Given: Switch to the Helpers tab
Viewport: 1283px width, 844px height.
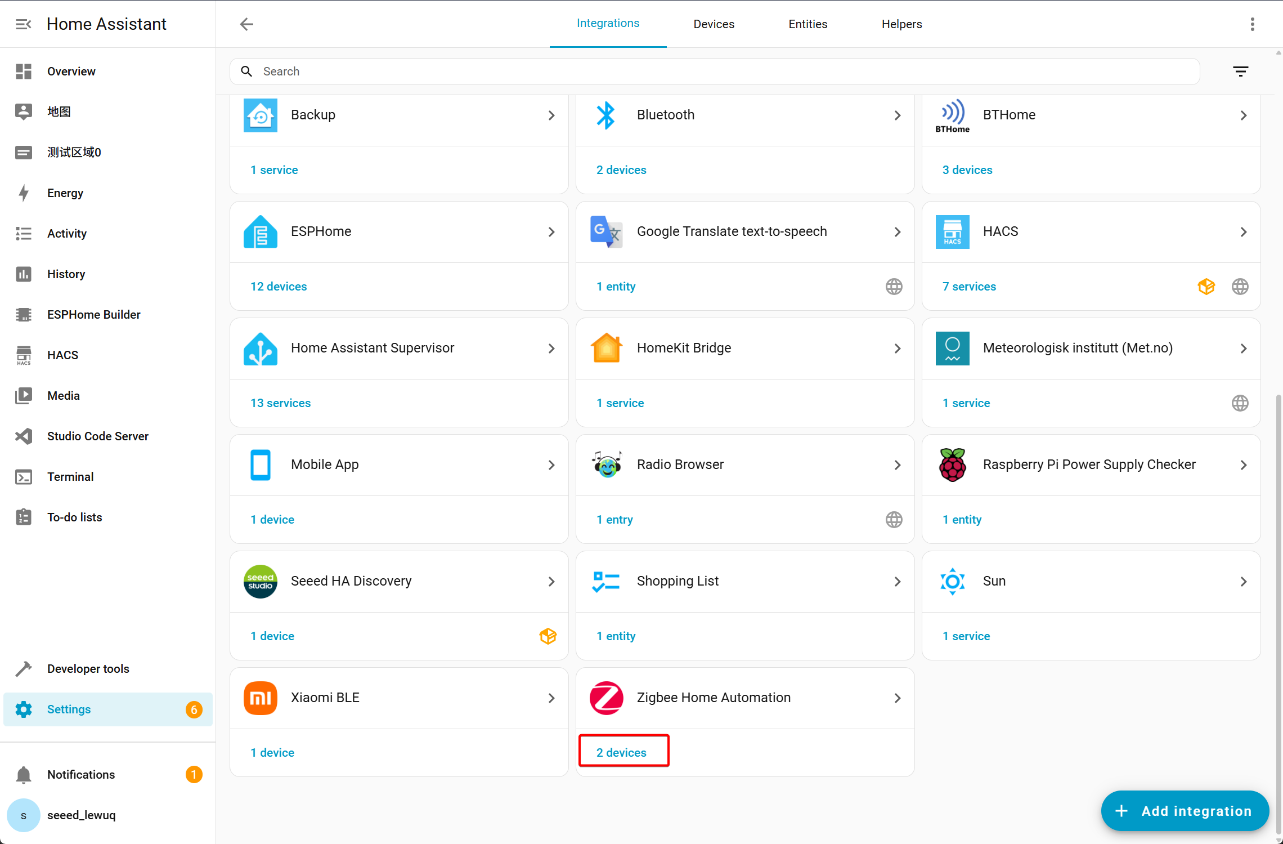Looking at the screenshot, I should point(901,24).
